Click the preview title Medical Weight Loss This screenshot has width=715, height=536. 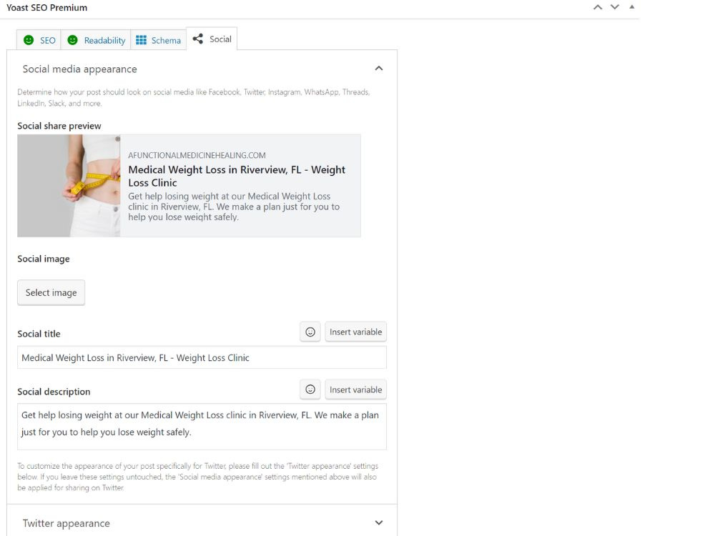(x=237, y=176)
